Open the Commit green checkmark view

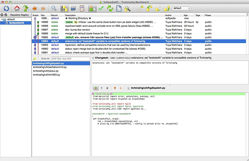pyautogui.click(x=101, y=8)
